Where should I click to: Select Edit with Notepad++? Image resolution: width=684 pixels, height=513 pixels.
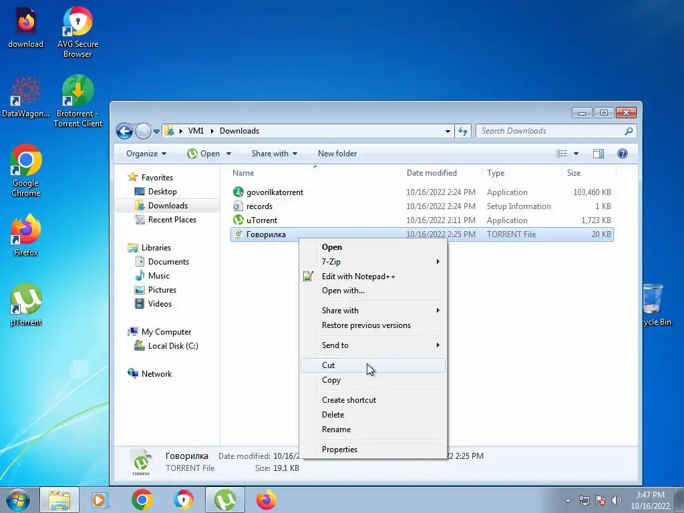point(373,277)
